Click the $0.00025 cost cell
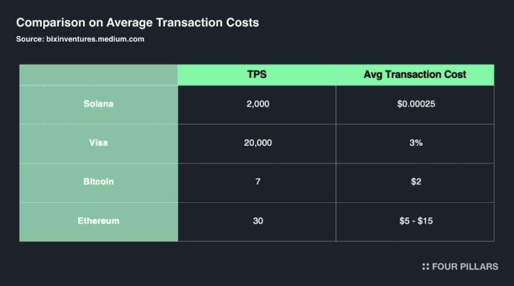 (x=415, y=105)
